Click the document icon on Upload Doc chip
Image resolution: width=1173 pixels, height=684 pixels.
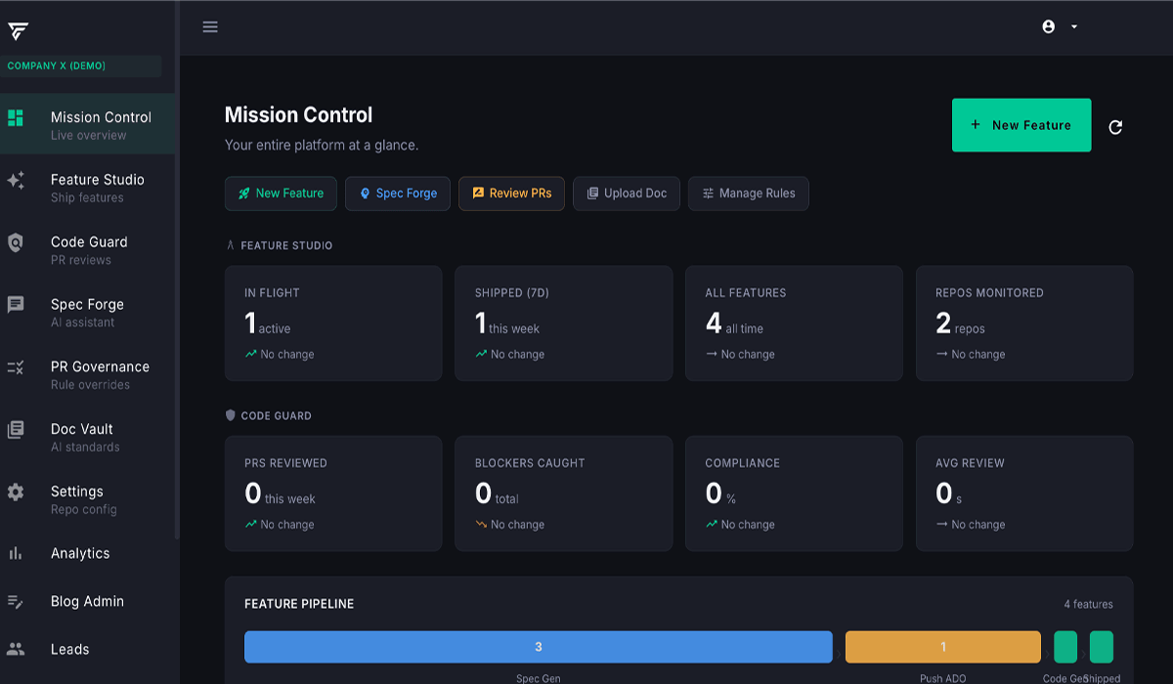click(x=592, y=193)
